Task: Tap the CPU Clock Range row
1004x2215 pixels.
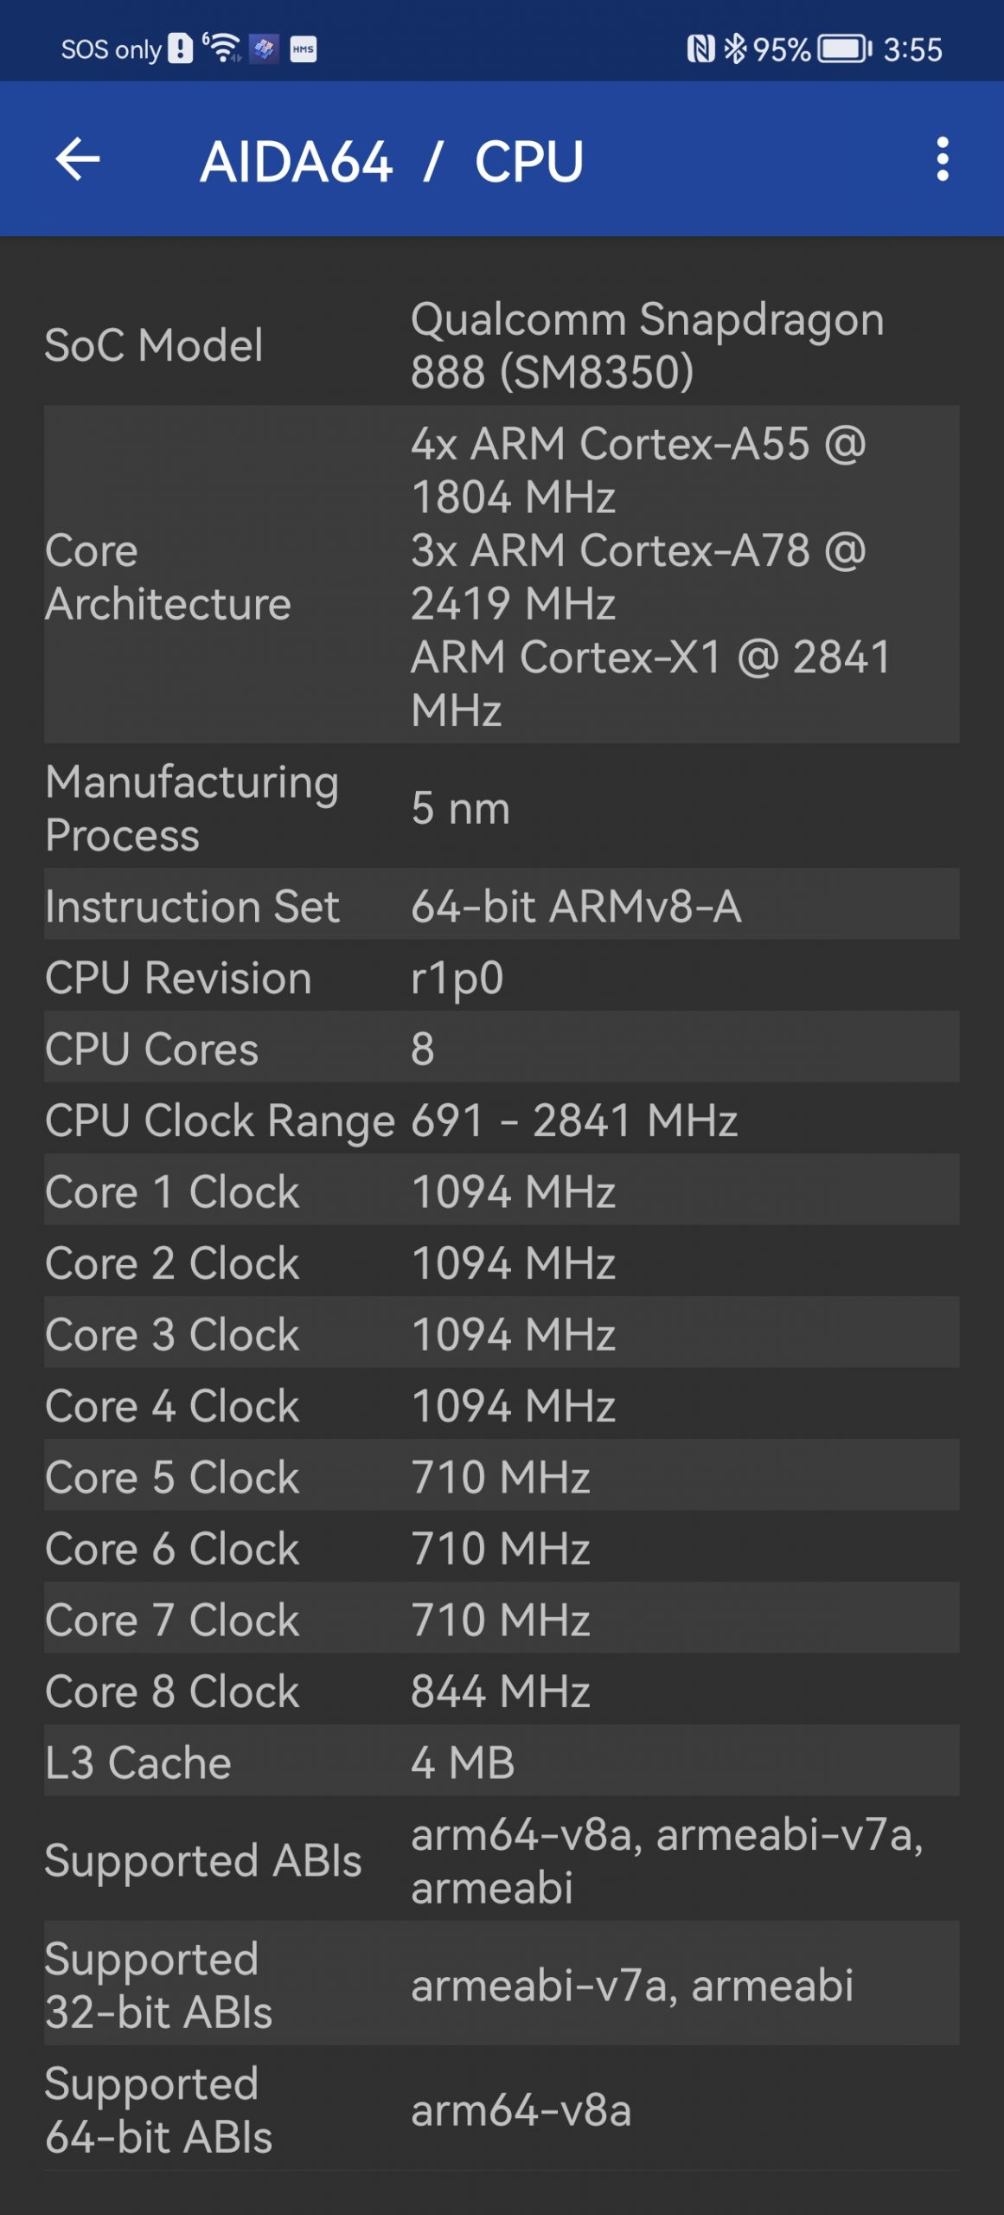Action: (x=502, y=1120)
